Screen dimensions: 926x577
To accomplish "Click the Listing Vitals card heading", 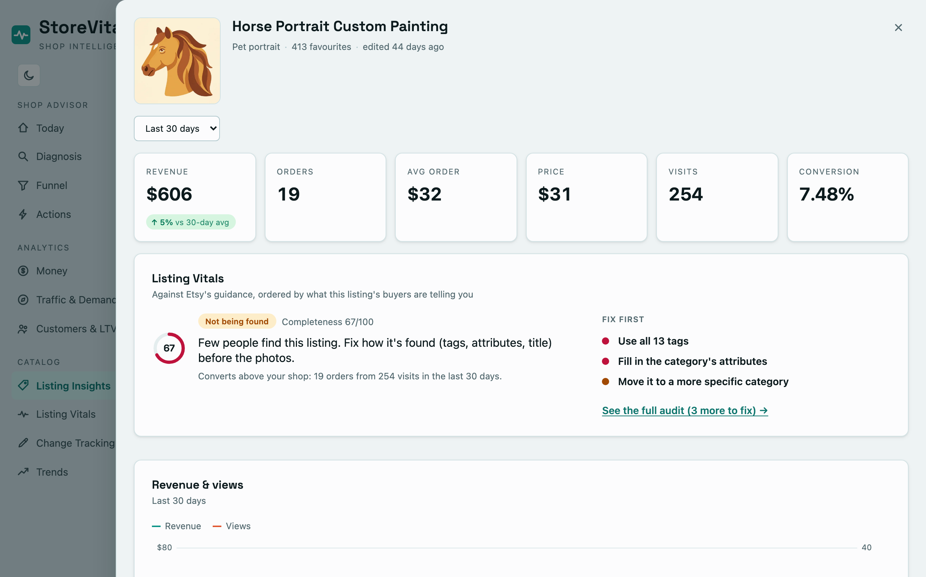I will pos(188,279).
